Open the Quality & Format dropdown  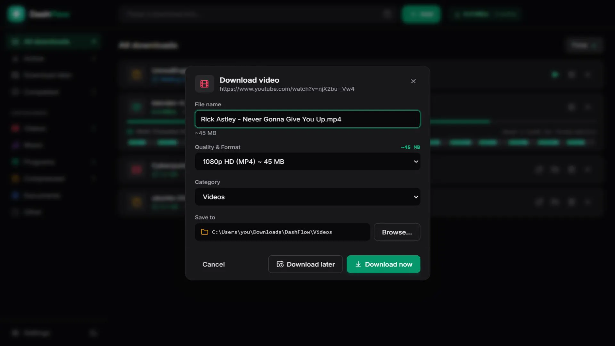pos(307,161)
